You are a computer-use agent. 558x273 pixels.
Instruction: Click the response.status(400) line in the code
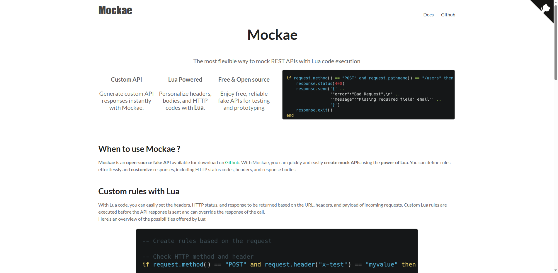(321, 83)
